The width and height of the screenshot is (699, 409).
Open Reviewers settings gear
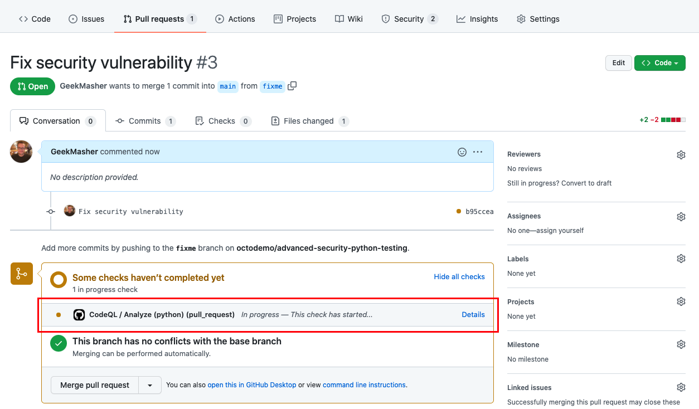pyautogui.click(x=681, y=155)
